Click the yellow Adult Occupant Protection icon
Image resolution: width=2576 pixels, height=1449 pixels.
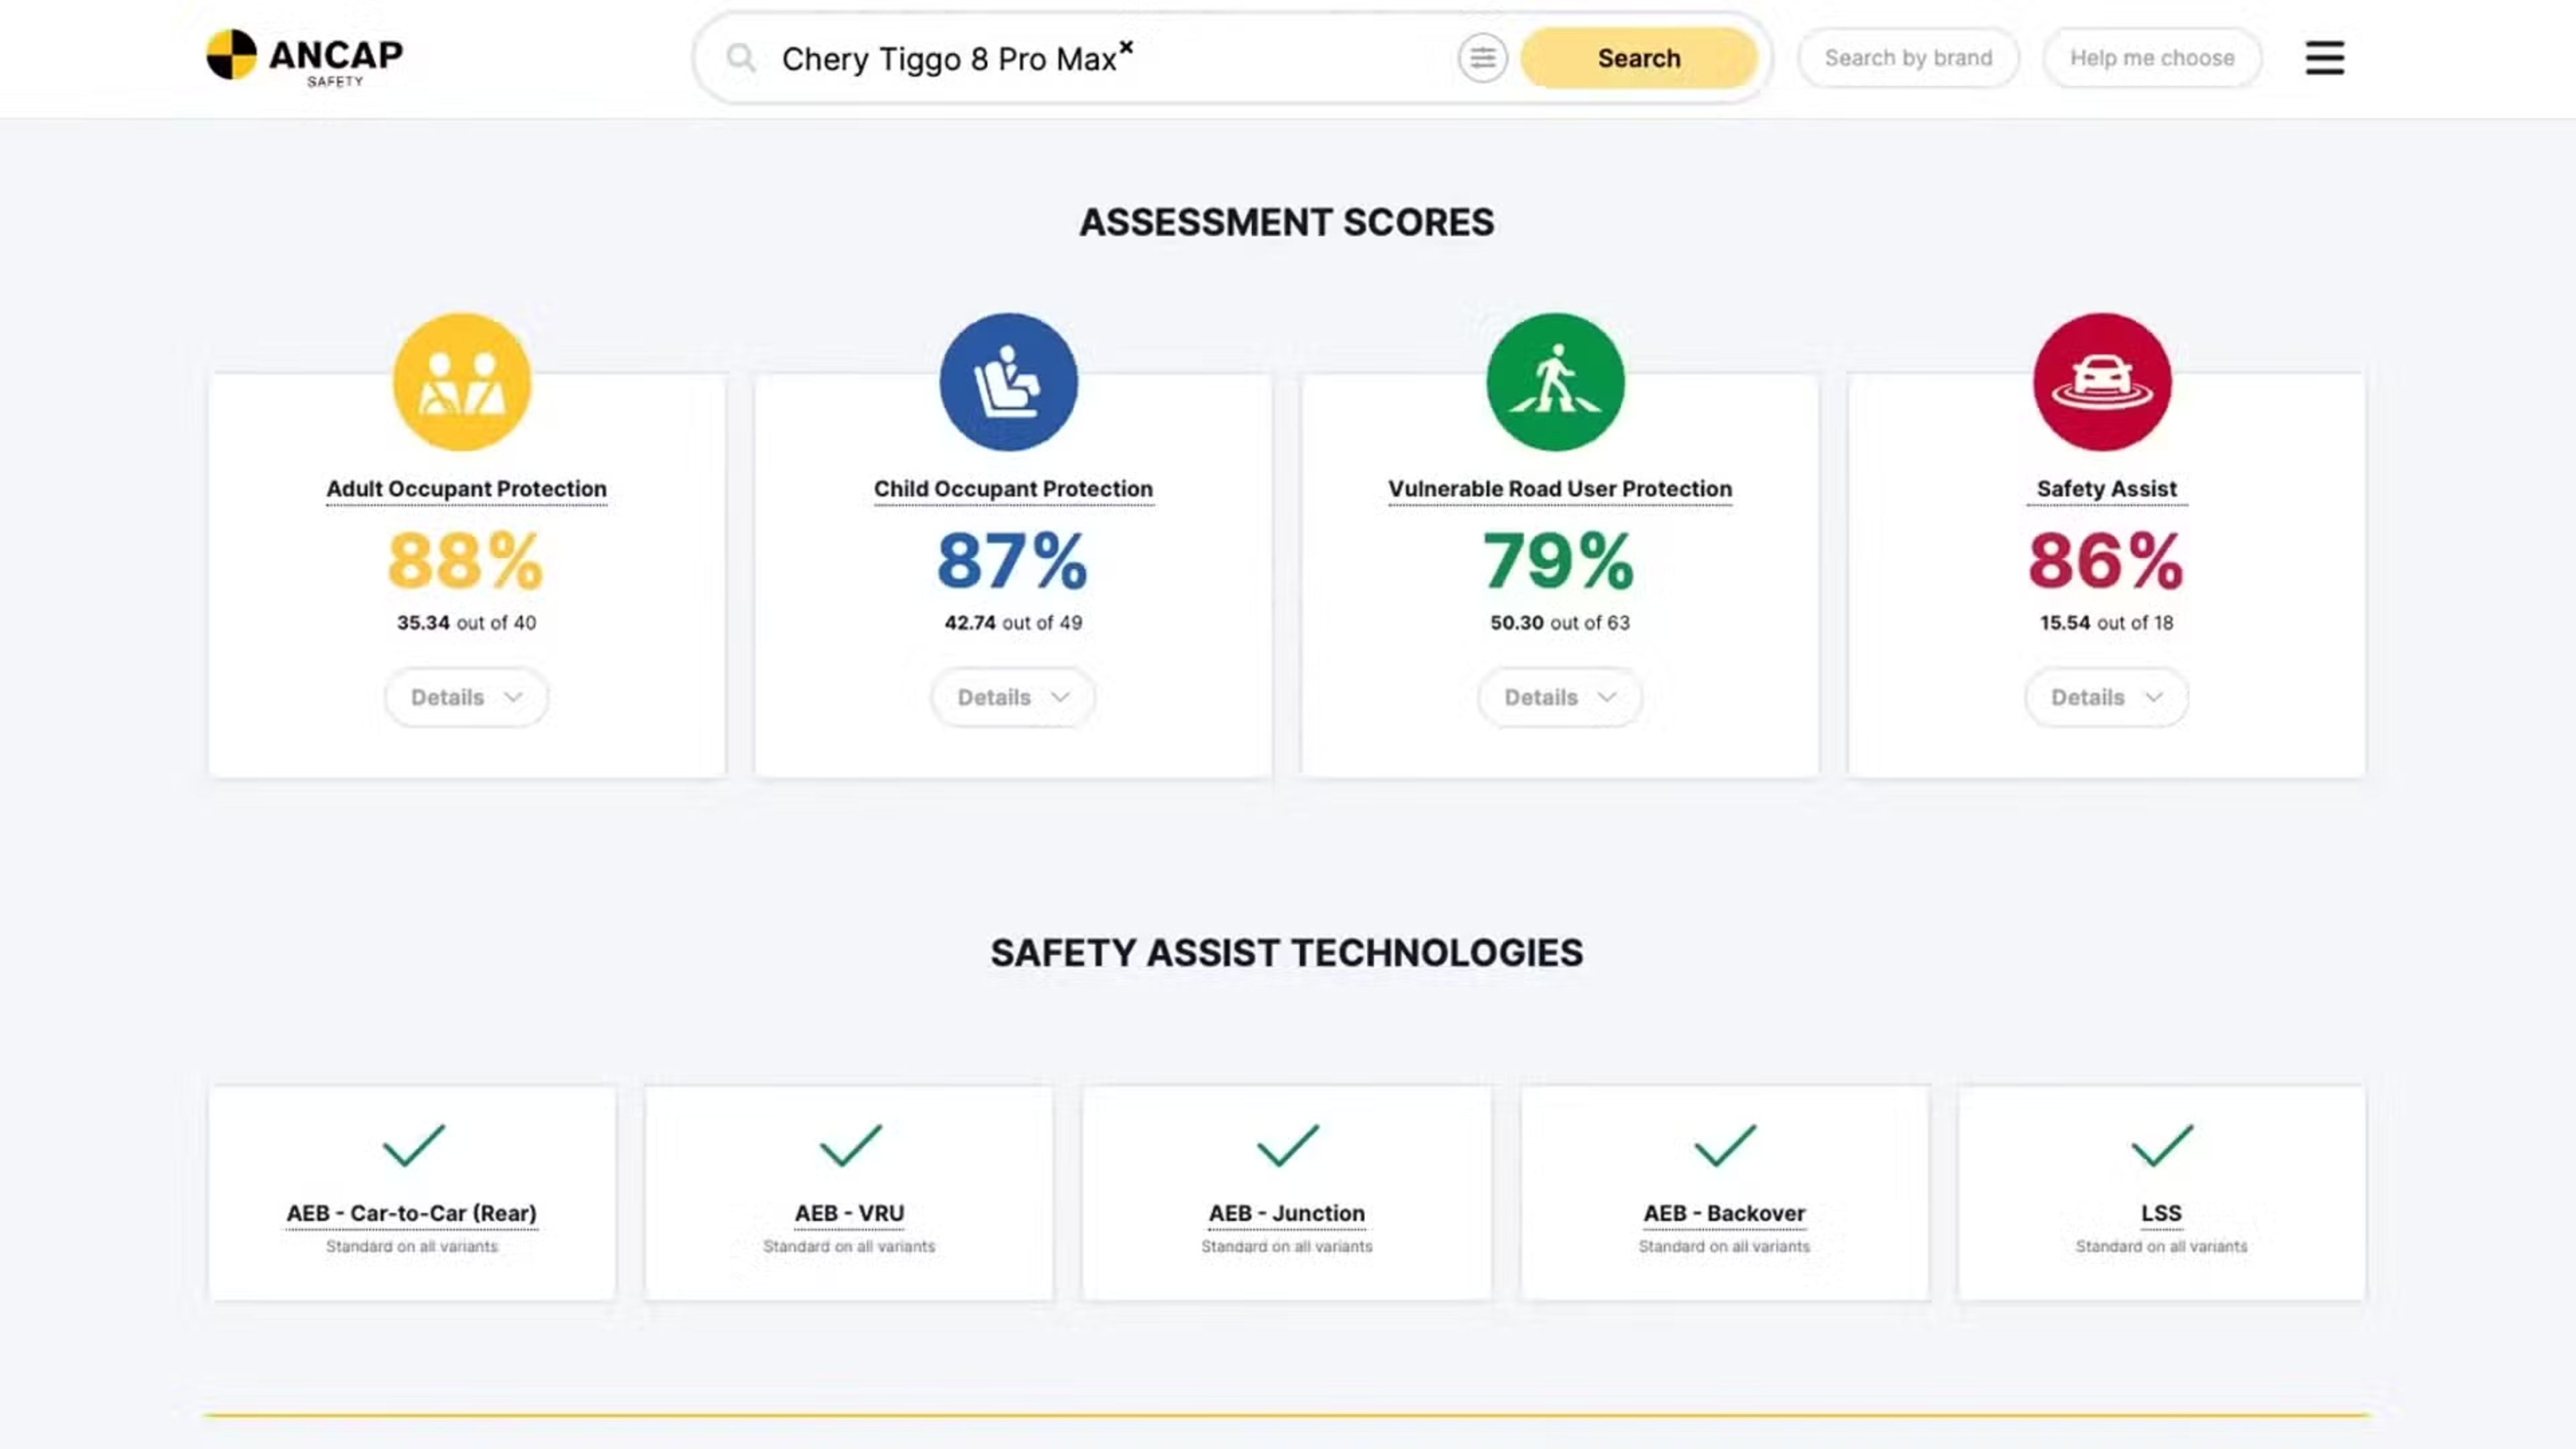pos(461,382)
